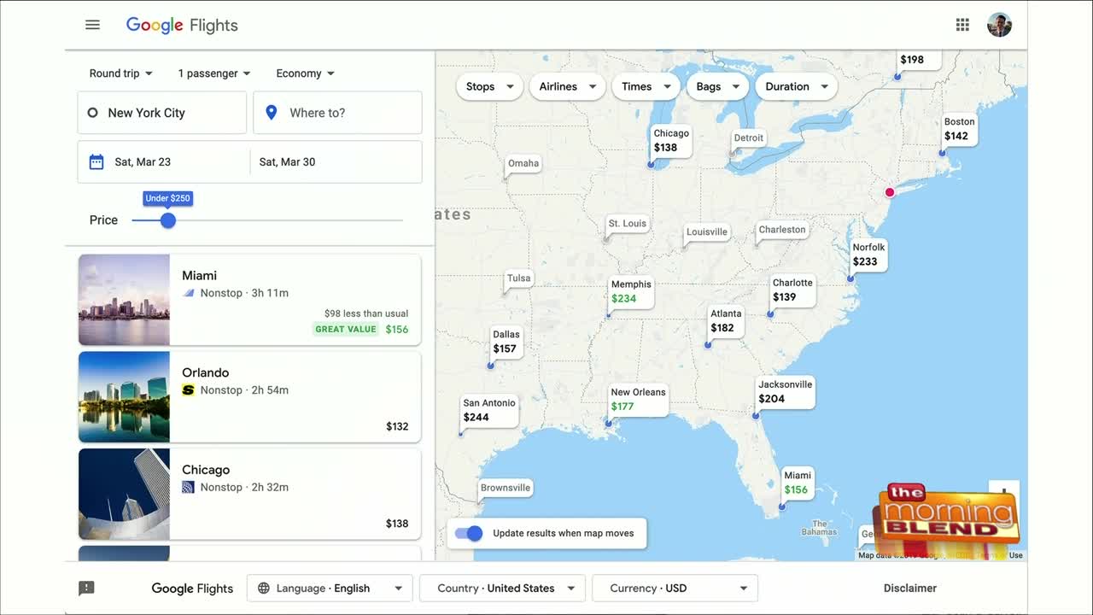The height and width of the screenshot is (615, 1093).
Task: Click the Omaha map label
Action: pyautogui.click(x=523, y=163)
